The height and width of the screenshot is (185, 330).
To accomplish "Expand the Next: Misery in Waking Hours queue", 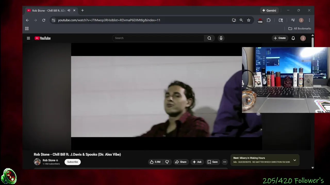I will coord(295,160).
